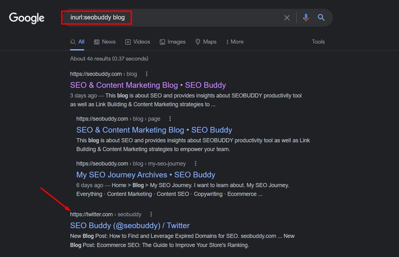The width and height of the screenshot is (399, 257).
Task: Click the About 46 results text
Action: tap(109, 59)
